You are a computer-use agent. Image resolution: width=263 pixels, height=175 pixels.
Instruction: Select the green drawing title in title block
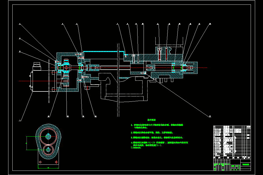point(246,164)
